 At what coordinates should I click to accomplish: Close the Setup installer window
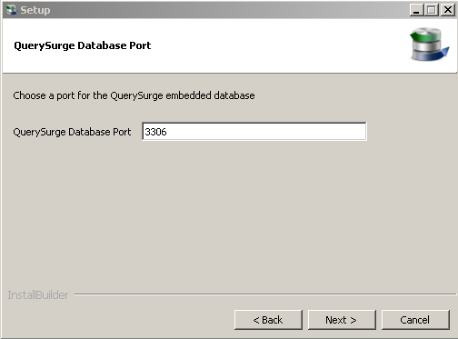click(448, 10)
